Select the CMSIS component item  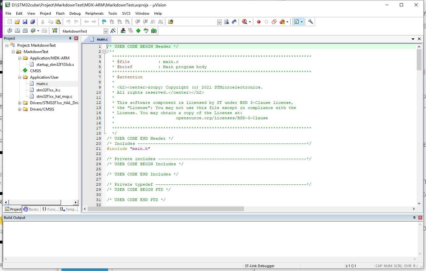pyautogui.click(x=35, y=71)
